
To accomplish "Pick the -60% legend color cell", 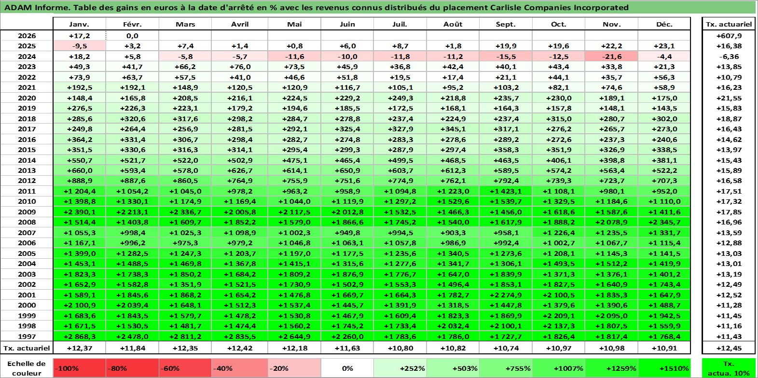I will (x=185, y=368).
